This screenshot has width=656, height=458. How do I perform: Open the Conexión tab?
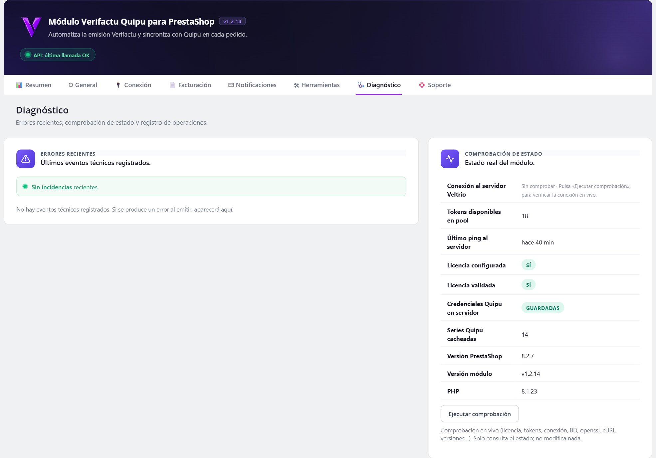(133, 85)
